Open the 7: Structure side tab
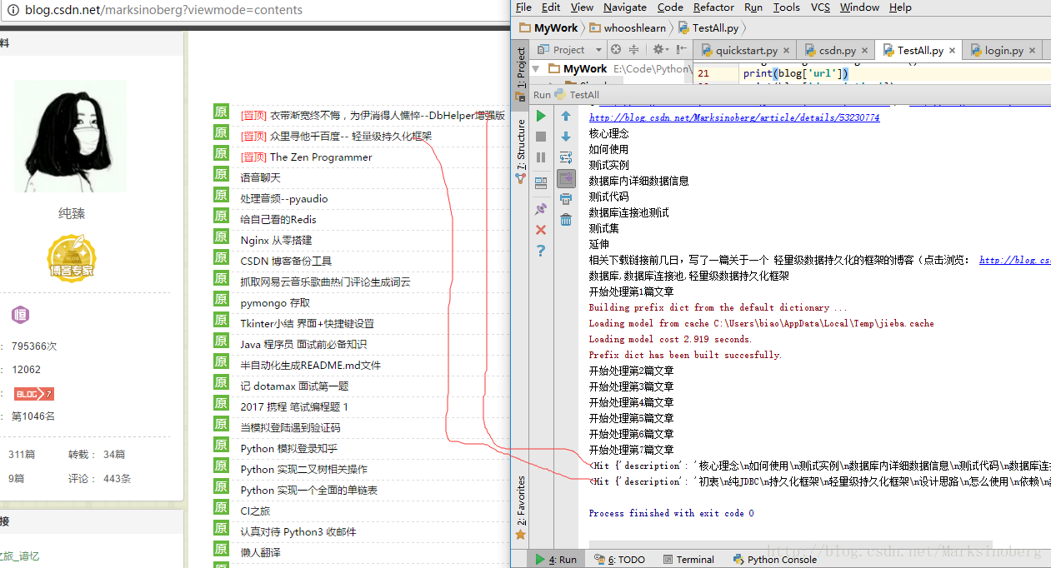This screenshot has height=568, width=1051. pyautogui.click(x=521, y=151)
